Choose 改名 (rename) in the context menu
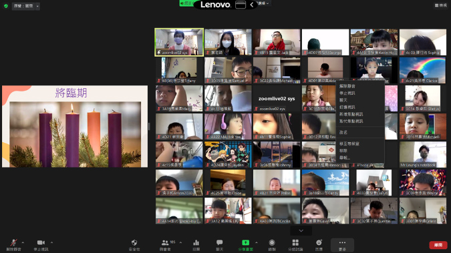The height and width of the screenshot is (253, 451). tap(343, 132)
